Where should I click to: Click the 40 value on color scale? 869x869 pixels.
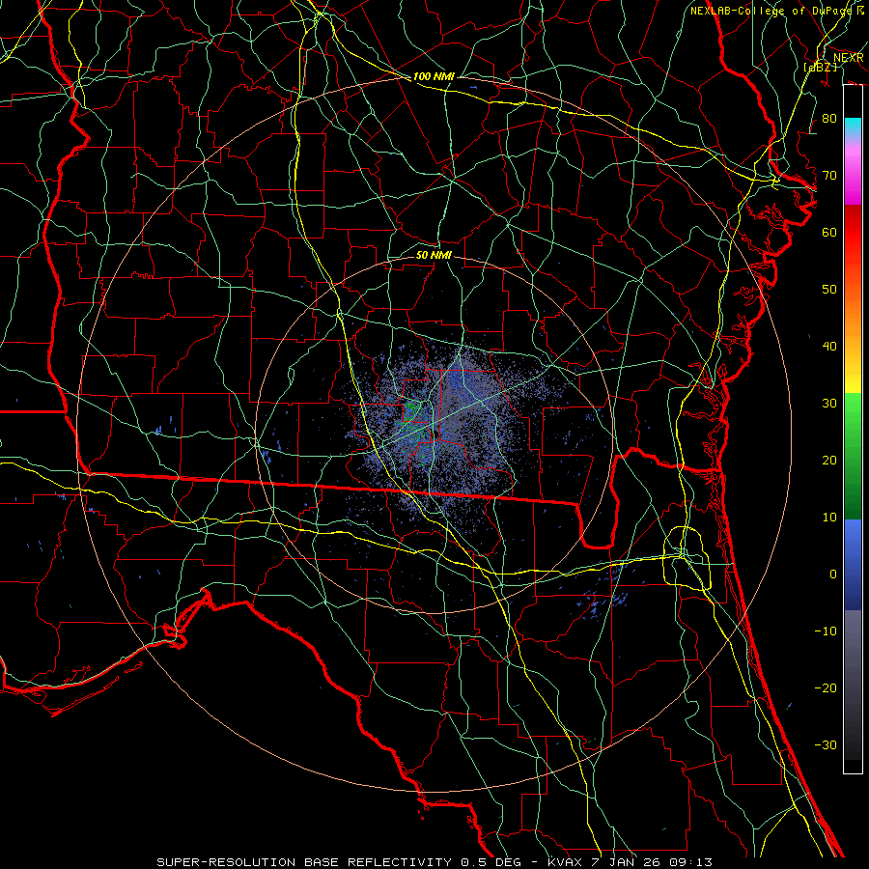click(829, 347)
